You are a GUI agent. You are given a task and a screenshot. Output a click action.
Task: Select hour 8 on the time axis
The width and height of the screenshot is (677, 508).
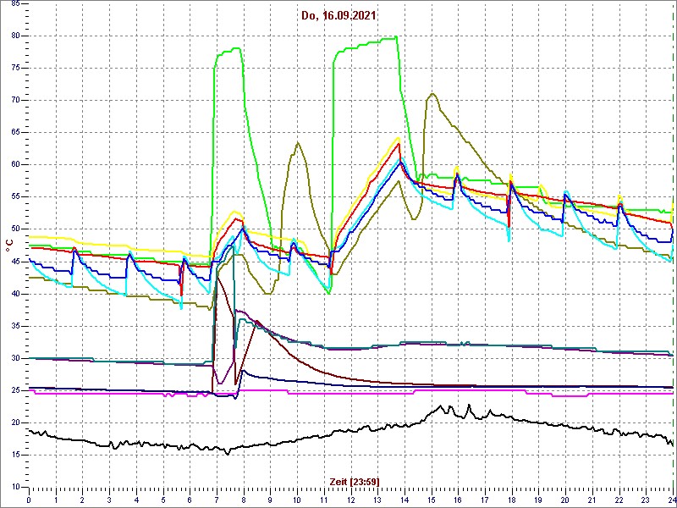(x=244, y=499)
